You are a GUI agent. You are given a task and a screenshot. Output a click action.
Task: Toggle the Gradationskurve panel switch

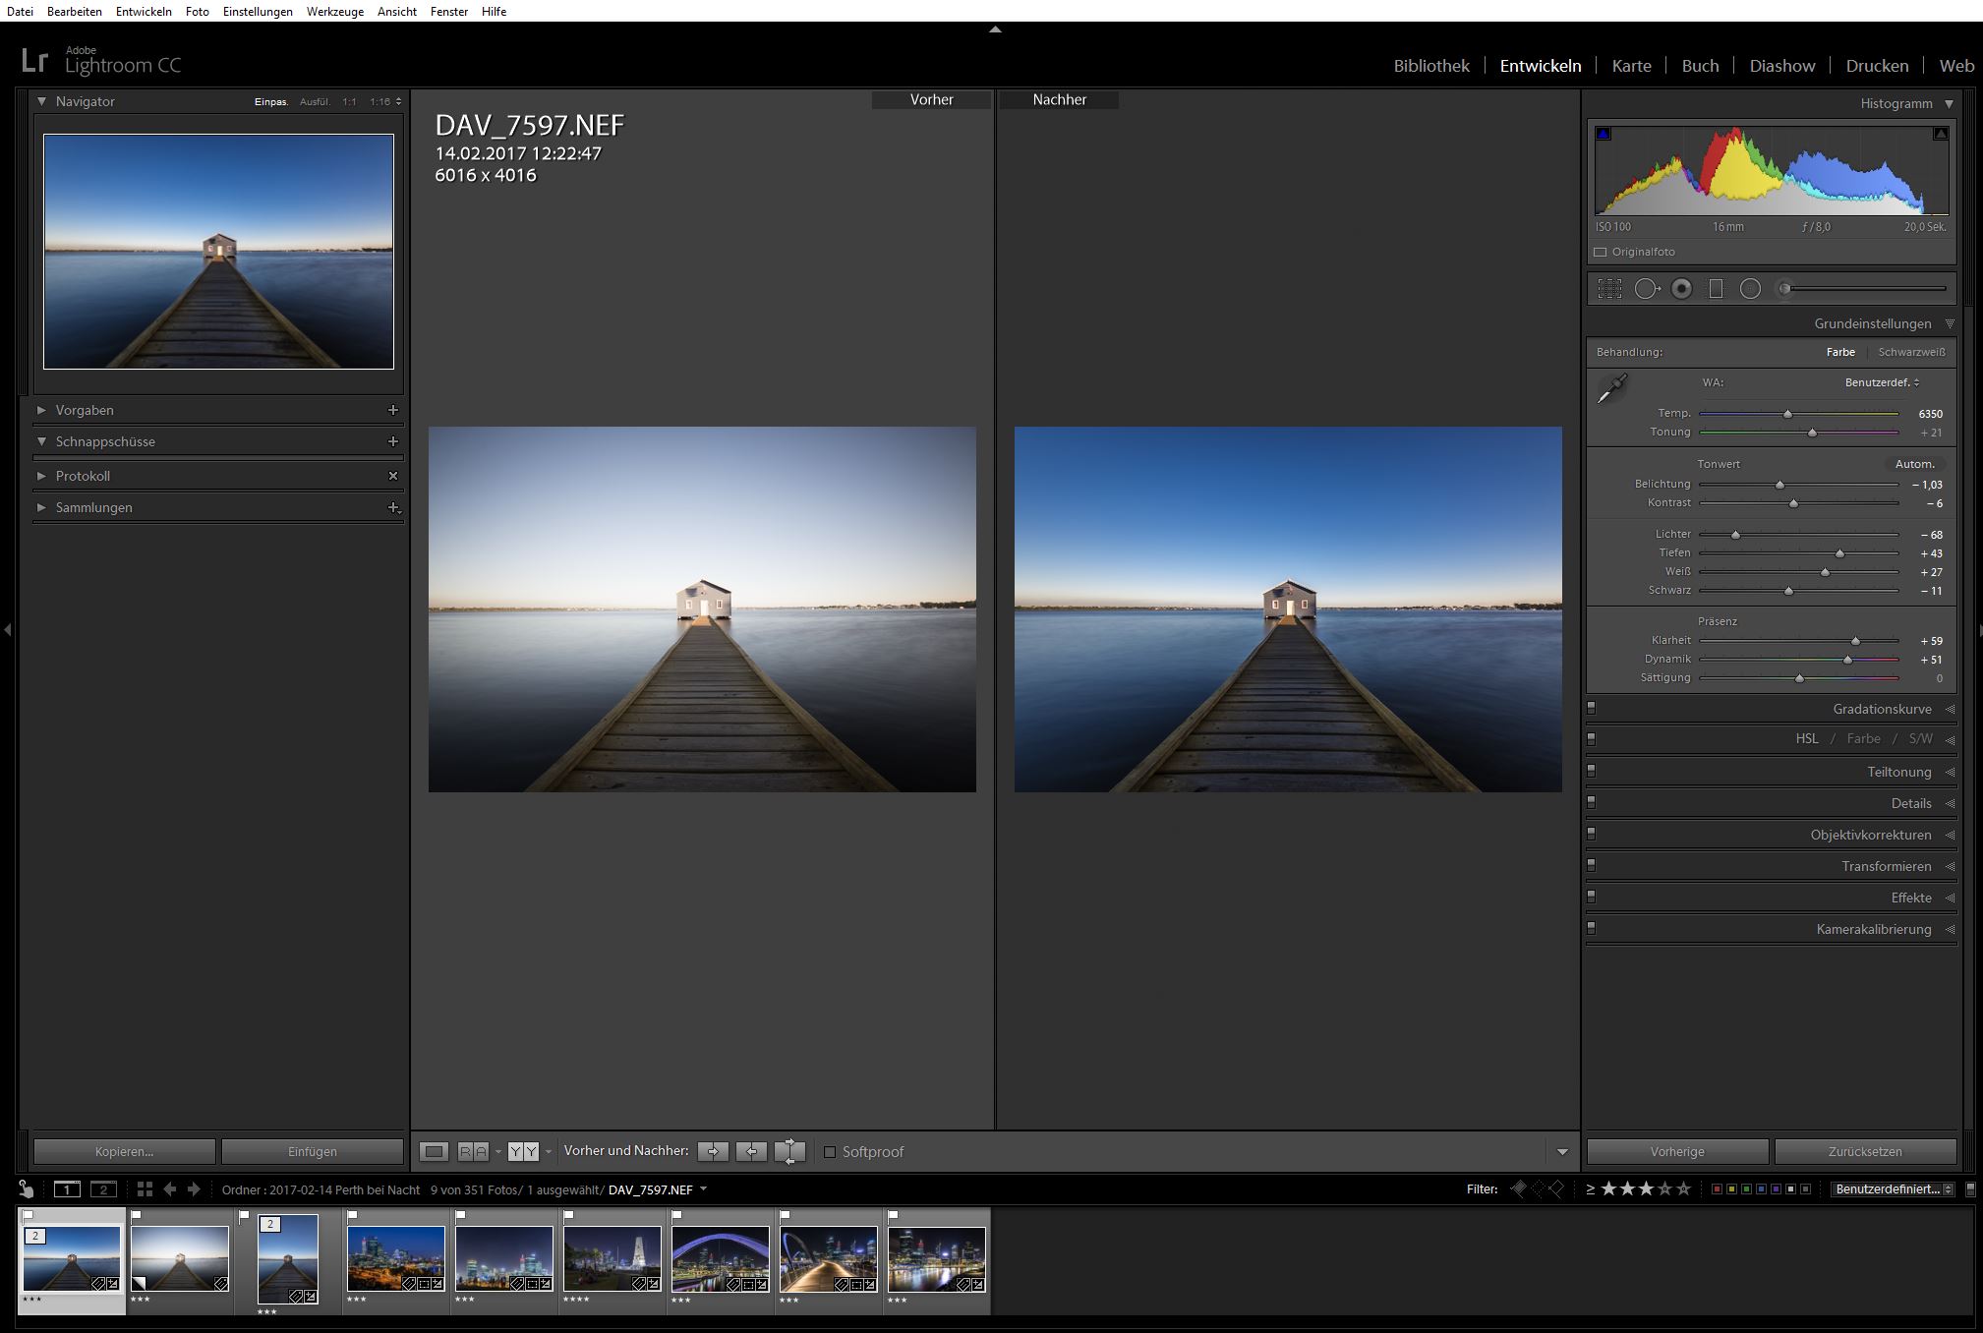click(1592, 708)
